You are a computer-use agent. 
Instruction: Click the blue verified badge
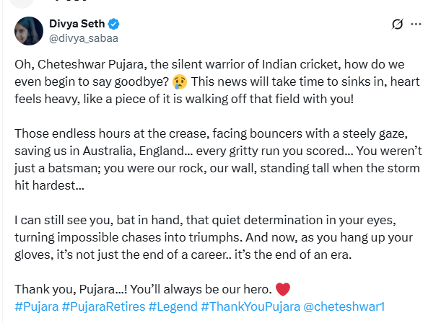point(113,24)
